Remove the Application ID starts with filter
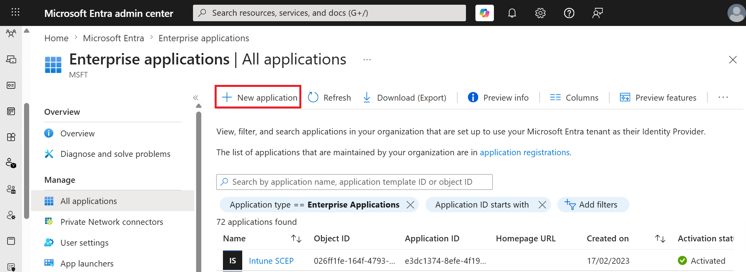This screenshot has width=746, height=272. click(x=542, y=205)
